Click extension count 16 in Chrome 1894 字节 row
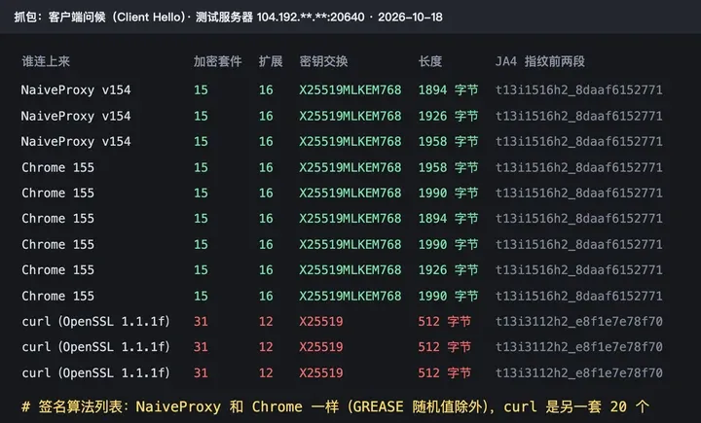Image resolution: width=701 pixels, height=423 pixels. [x=266, y=218]
